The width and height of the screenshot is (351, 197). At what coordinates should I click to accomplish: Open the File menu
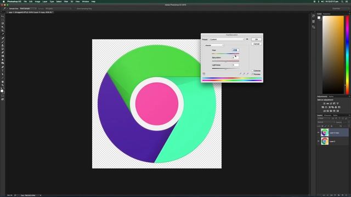pyautogui.click(x=25, y=2)
